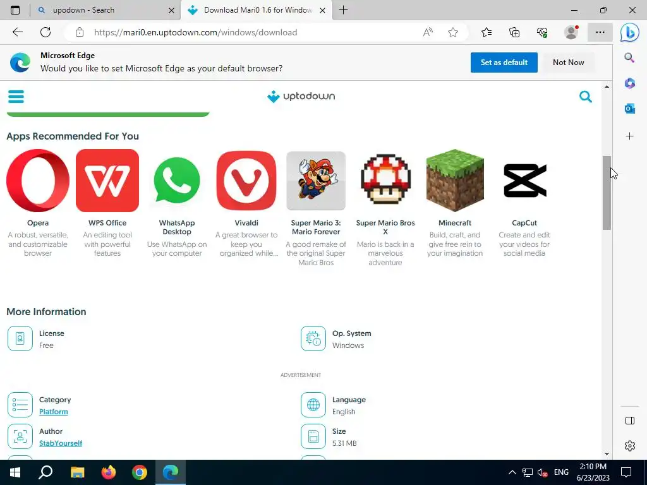Image resolution: width=647 pixels, height=485 pixels.
Task: Open the Windows Start menu
Action: (15, 472)
